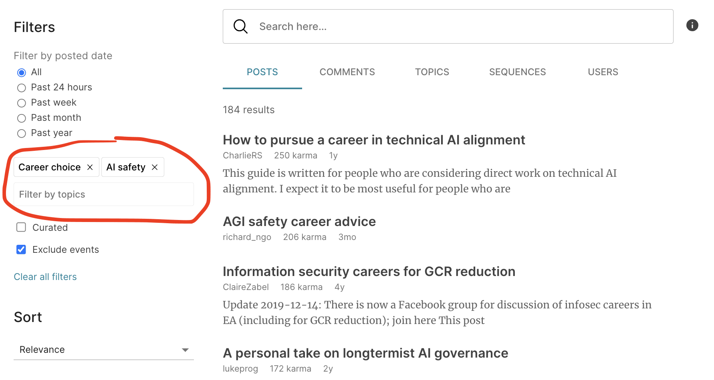Uncheck the Exclude events checkbox

tap(21, 250)
